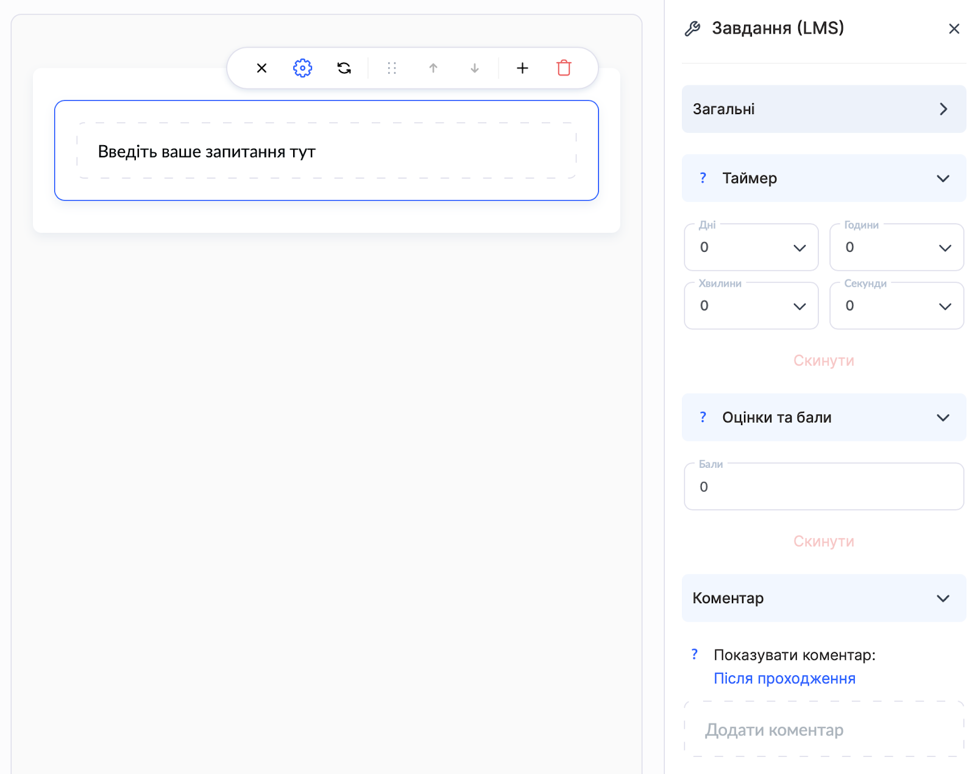Screen dimensions: 975x774
Task: Move block up with the up arrow
Action: (x=433, y=68)
